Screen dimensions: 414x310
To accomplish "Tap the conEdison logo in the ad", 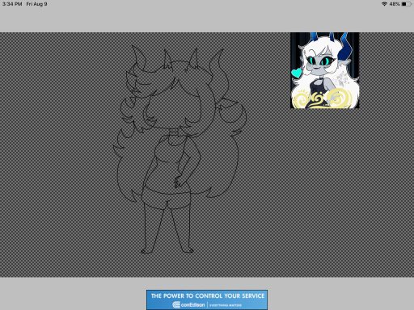I will point(188,305).
